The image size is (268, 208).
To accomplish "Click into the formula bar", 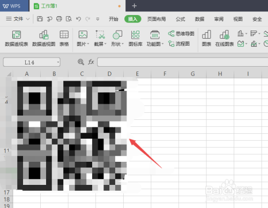I will coord(182,62).
